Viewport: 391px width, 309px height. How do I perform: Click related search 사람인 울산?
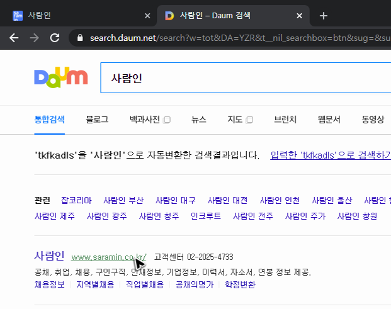(332, 200)
